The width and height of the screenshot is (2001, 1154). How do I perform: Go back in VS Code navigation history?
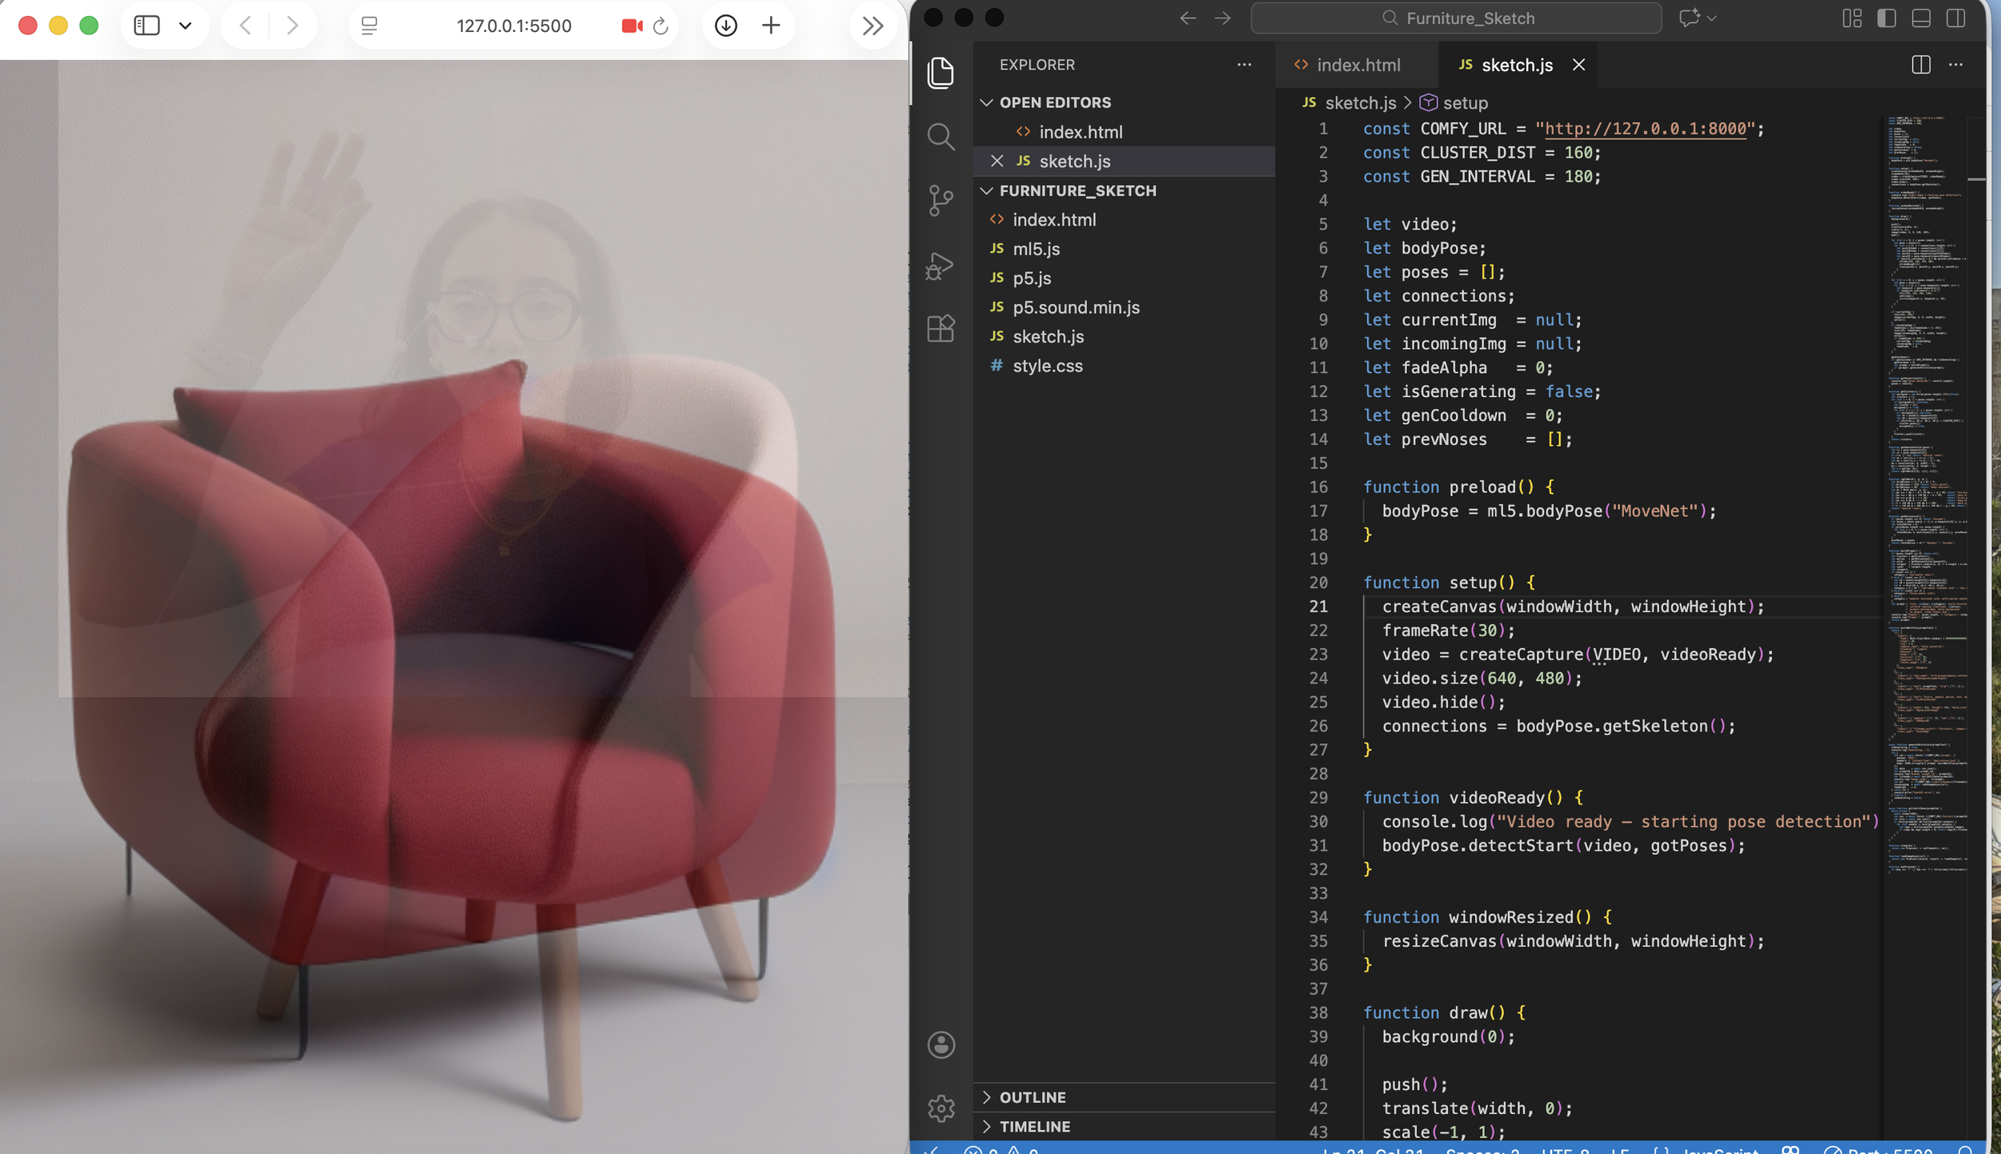pos(1188,18)
